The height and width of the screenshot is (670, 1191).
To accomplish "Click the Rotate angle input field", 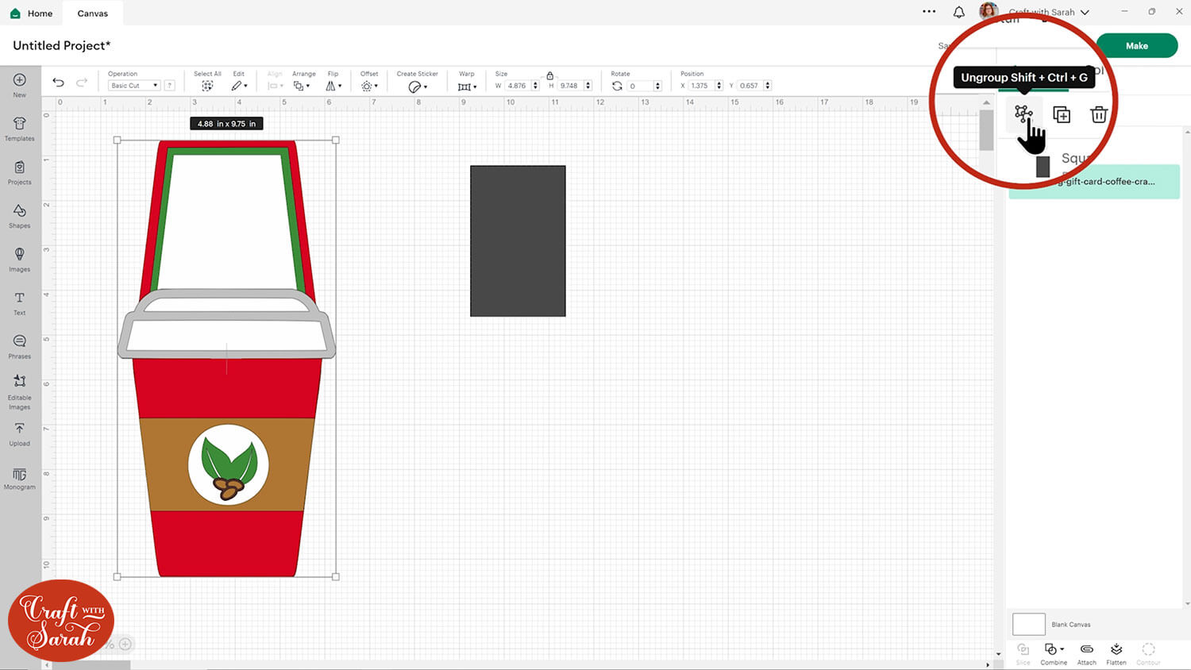I will (x=640, y=86).
